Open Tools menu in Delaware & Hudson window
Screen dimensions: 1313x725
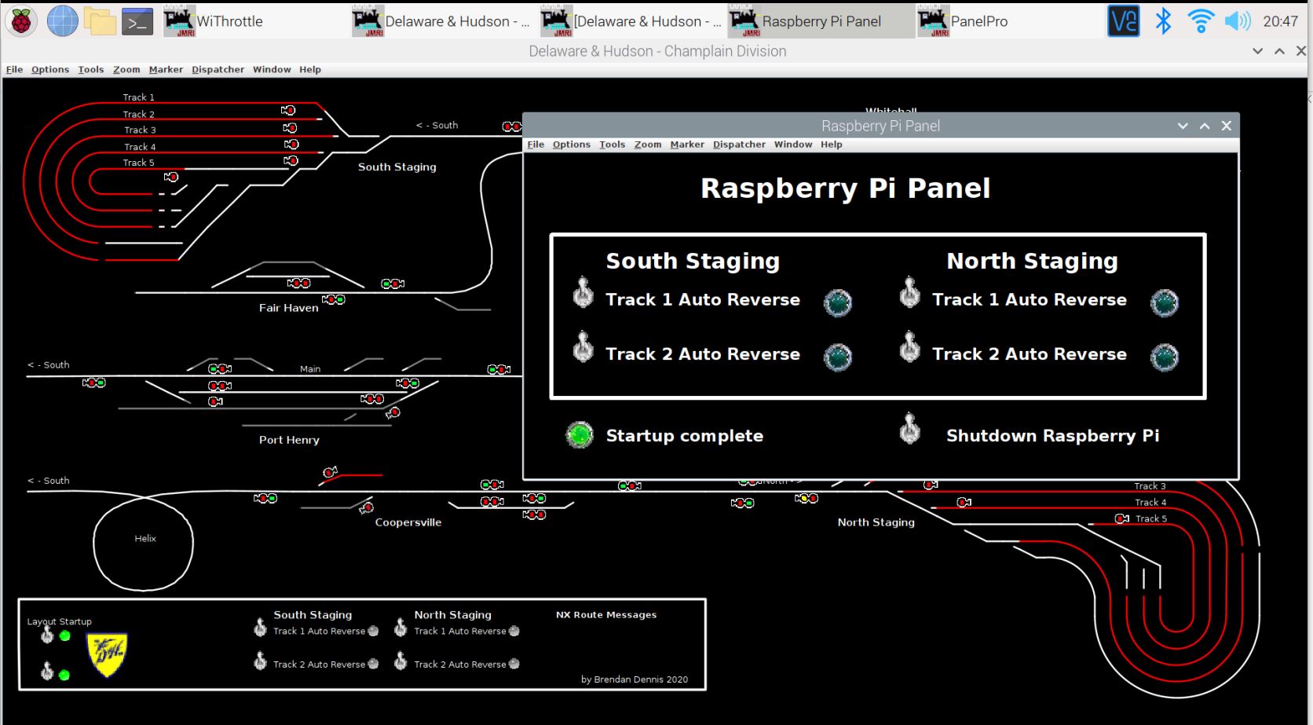click(x=91, y=69)
